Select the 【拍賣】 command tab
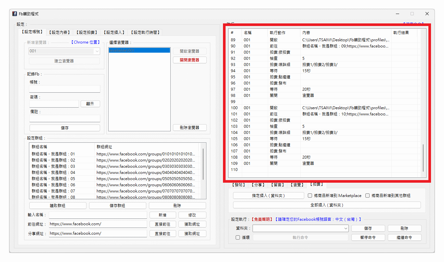The image size is (444, 262). pos(317,184)
